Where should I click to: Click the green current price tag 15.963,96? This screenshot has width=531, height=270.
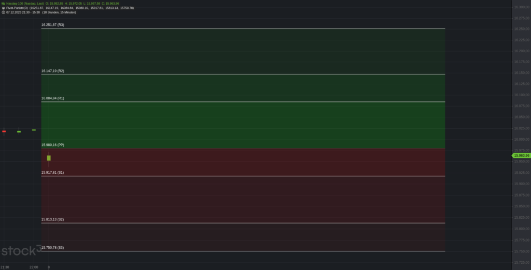click(x=521, y=156)
